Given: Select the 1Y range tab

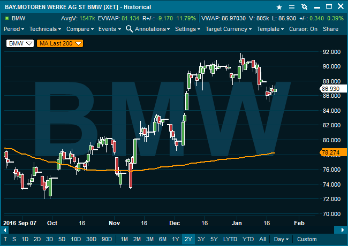Looking at the screenshot, I should click(x=176, y=239).
